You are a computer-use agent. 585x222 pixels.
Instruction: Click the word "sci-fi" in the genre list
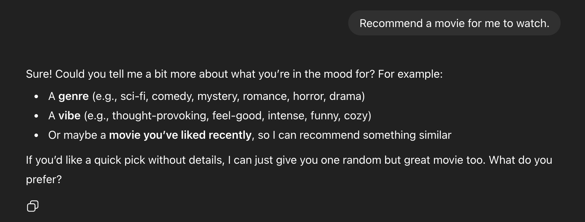[x=133, y=96]
